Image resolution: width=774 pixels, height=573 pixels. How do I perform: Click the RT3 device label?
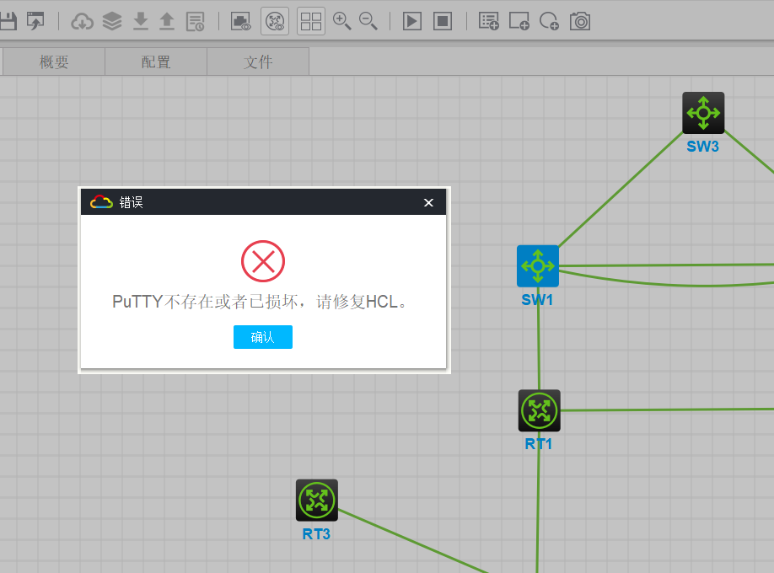[x=316, y=534]
